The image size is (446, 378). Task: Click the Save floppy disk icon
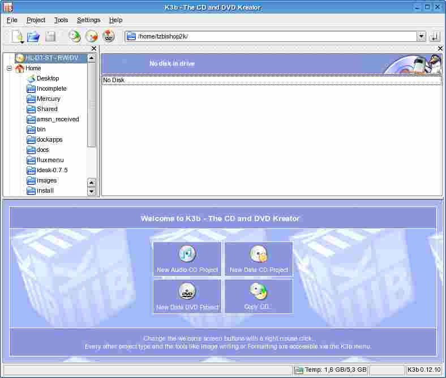[x=50, y=36]
